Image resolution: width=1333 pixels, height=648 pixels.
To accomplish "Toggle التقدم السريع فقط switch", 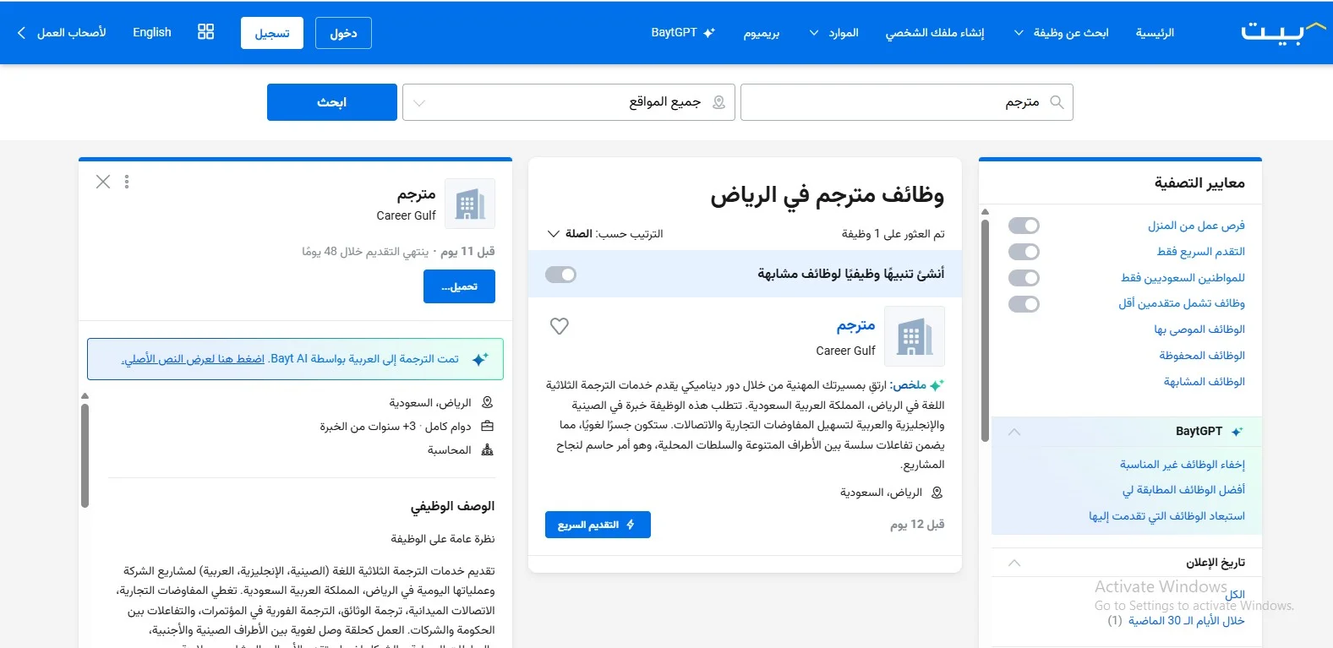I will pyautogui.click(x=1024, y=252).
